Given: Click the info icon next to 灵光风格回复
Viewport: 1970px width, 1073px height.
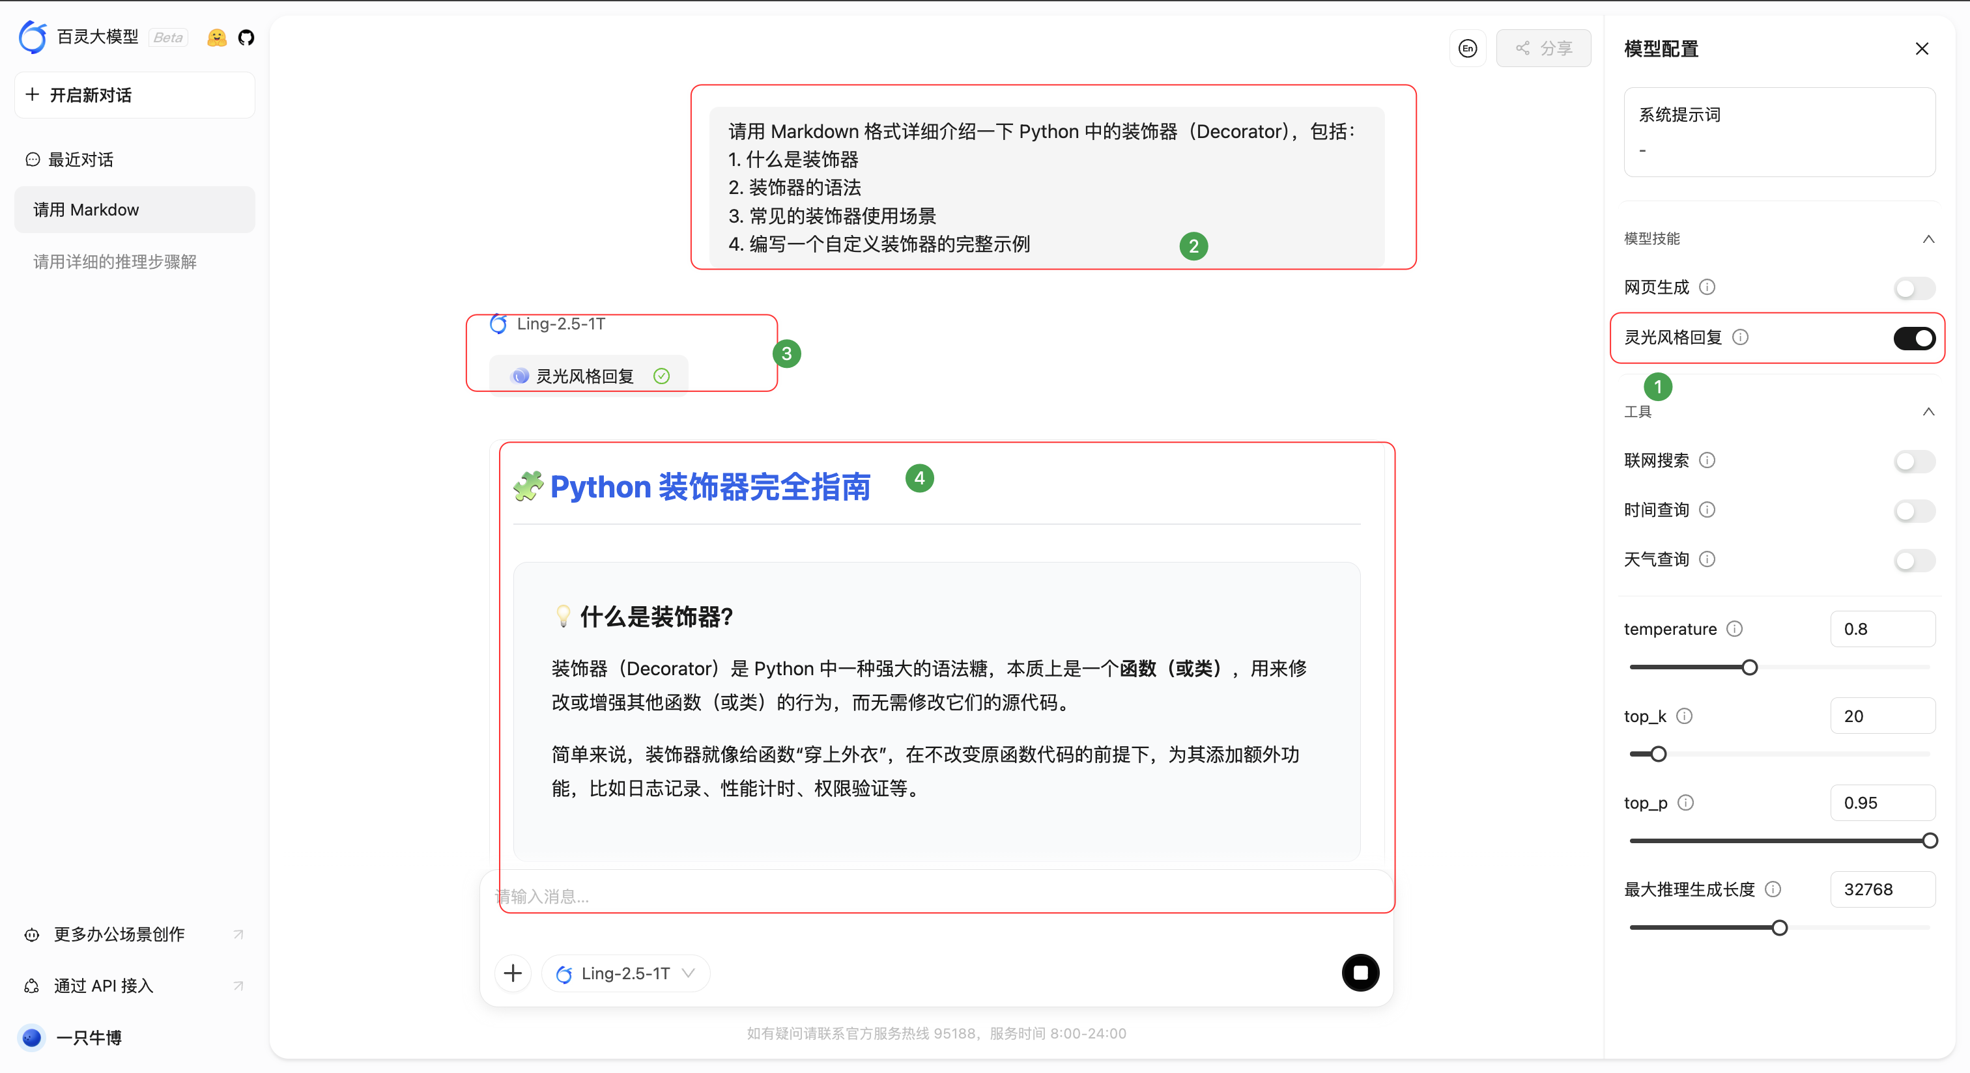Looking at the screenshot, I should pos(1741,336).
